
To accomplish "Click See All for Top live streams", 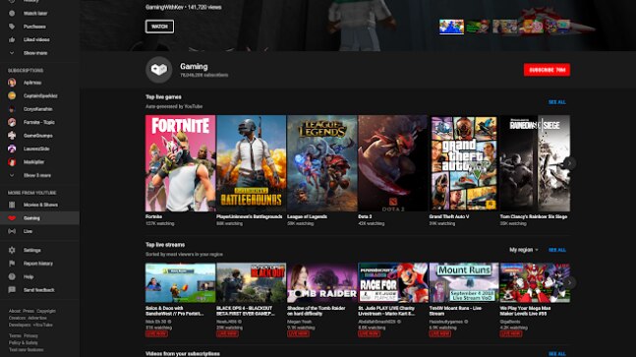I will 557,250.
